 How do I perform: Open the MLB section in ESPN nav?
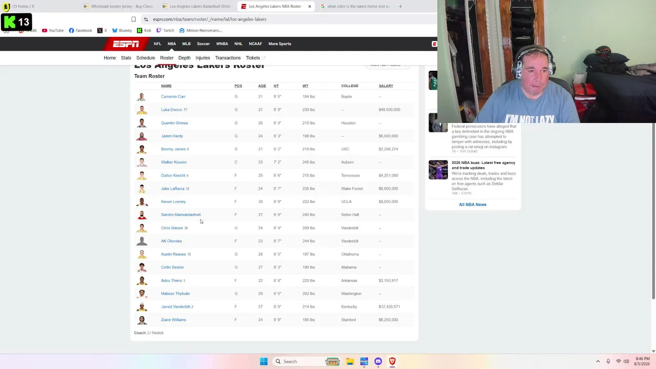click(186, 44)
